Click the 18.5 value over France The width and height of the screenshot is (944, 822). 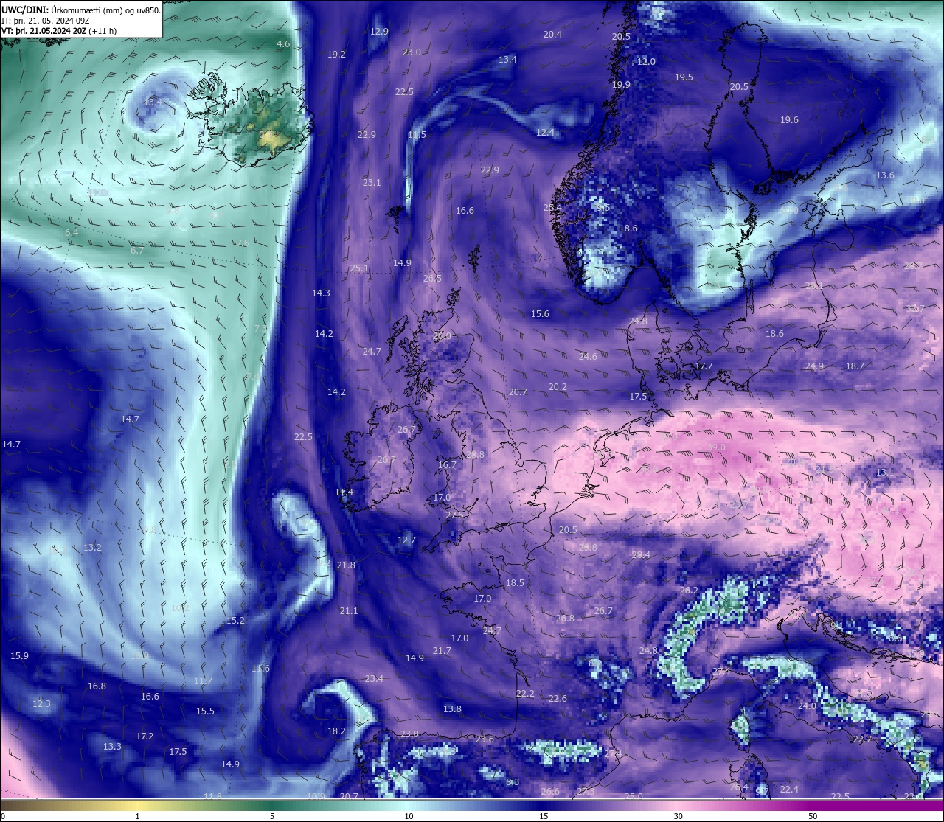[x=515, y=583]
